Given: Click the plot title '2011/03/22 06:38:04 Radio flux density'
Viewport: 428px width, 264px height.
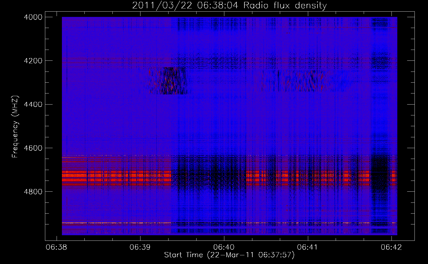Looking at the screenshot, I should pos(229,6).
